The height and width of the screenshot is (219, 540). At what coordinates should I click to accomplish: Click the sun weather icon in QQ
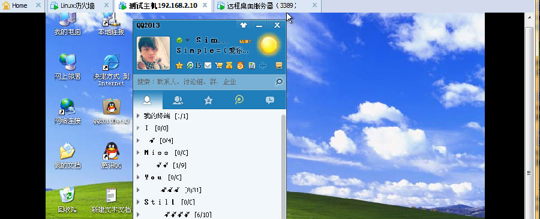click(x=269, y=45)
